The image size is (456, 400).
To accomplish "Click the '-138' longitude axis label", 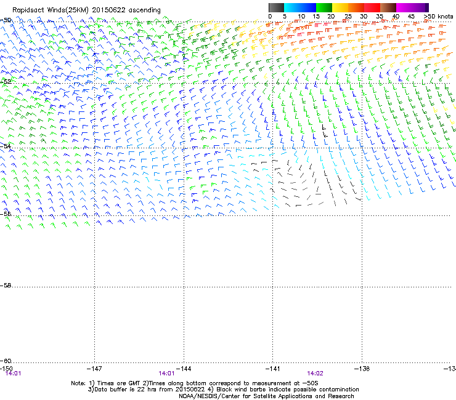I will coord(362,369).
